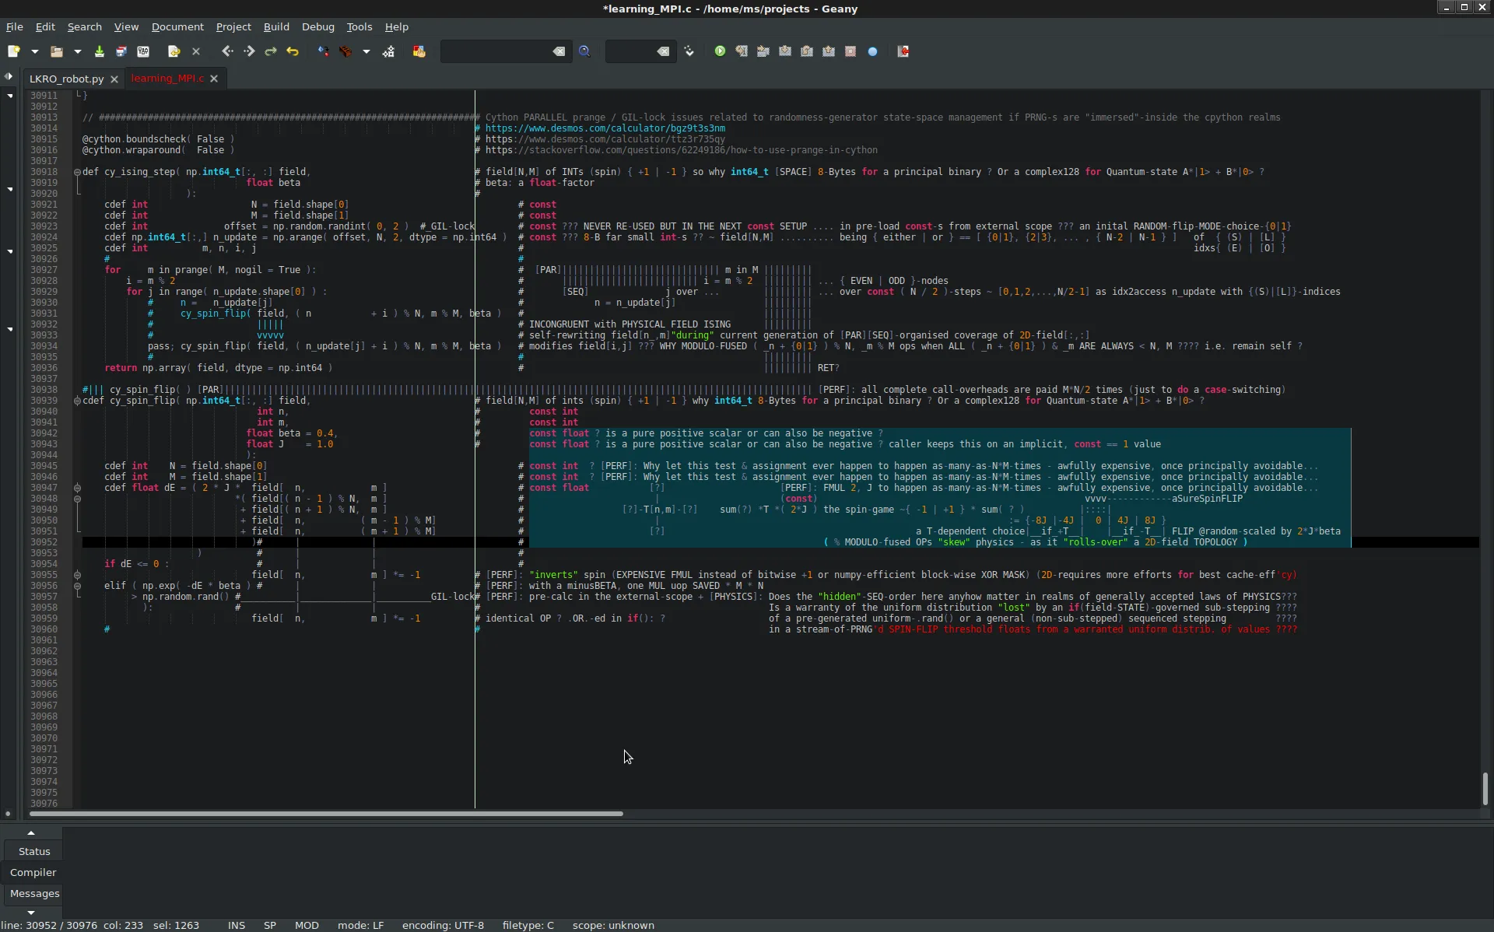Image resolution: width=1494 pixels, height=932 pixels.
Task: Click the Quit Geany icon in toolbar
Action: tap(903, 51)
